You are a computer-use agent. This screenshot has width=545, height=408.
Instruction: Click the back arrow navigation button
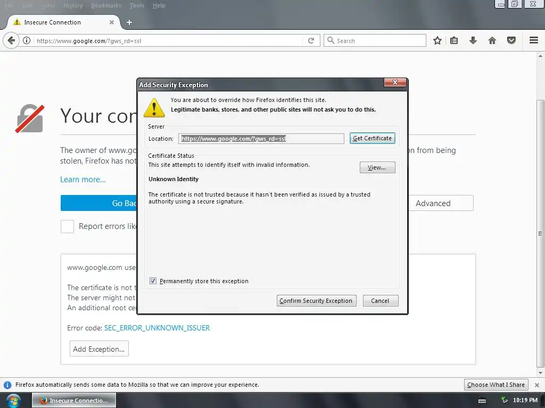coord(11,40)
